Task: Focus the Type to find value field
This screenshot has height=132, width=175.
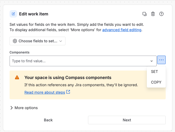Action: pos(83,61)
